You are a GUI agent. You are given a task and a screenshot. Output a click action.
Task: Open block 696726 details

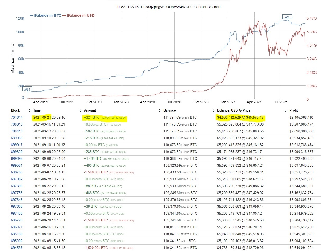pos(17,220)
